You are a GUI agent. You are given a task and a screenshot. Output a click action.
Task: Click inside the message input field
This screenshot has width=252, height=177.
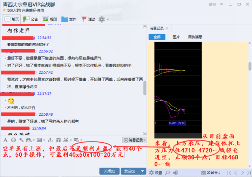73,156
